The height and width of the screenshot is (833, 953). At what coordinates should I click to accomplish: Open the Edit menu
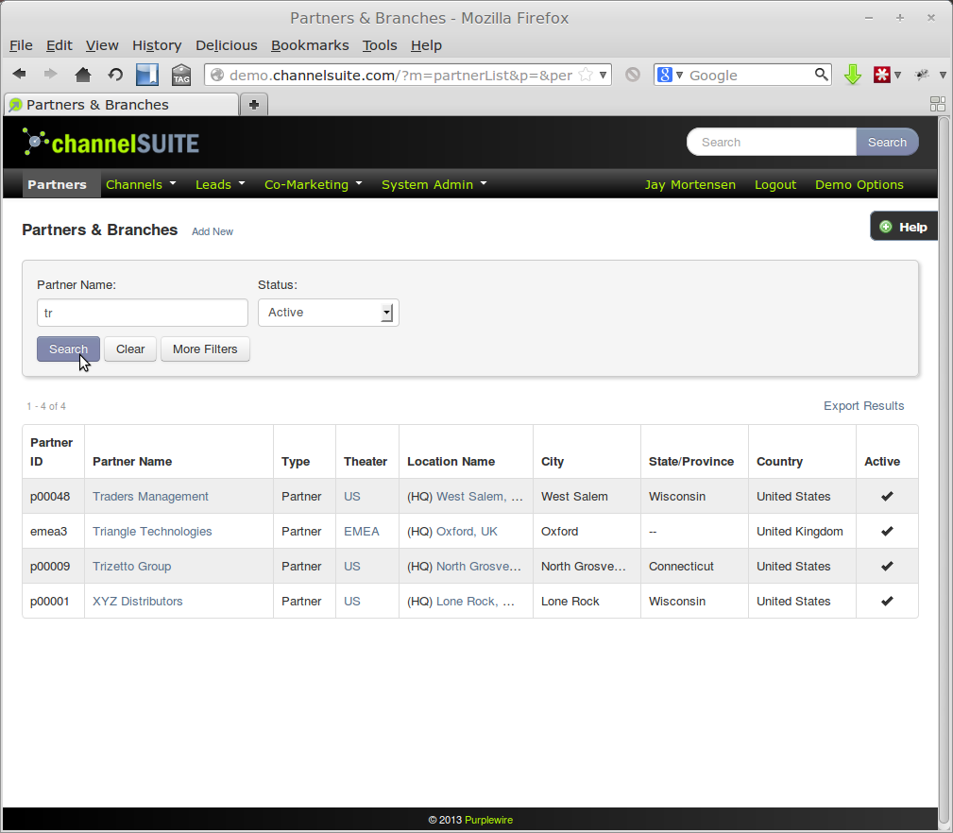(59, 45)
